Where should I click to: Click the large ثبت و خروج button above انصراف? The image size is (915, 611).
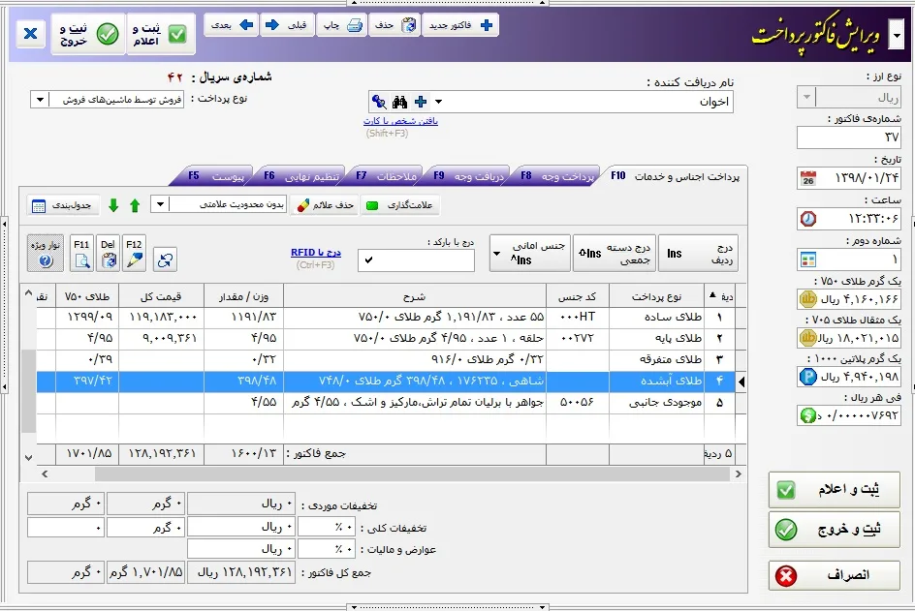coord(834,530)
